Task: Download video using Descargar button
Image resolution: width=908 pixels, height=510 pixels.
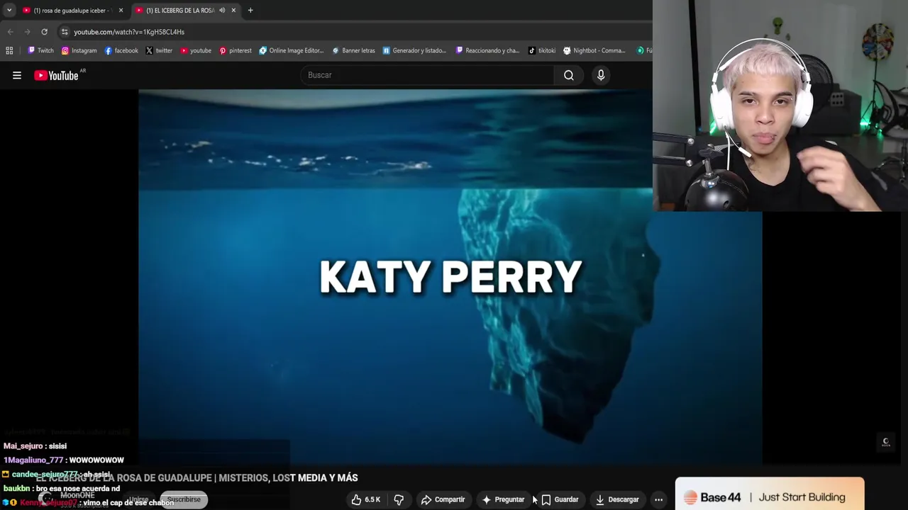Action: click(617, 499)
